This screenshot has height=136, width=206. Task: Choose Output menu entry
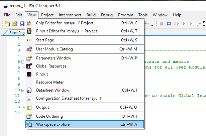85,107
